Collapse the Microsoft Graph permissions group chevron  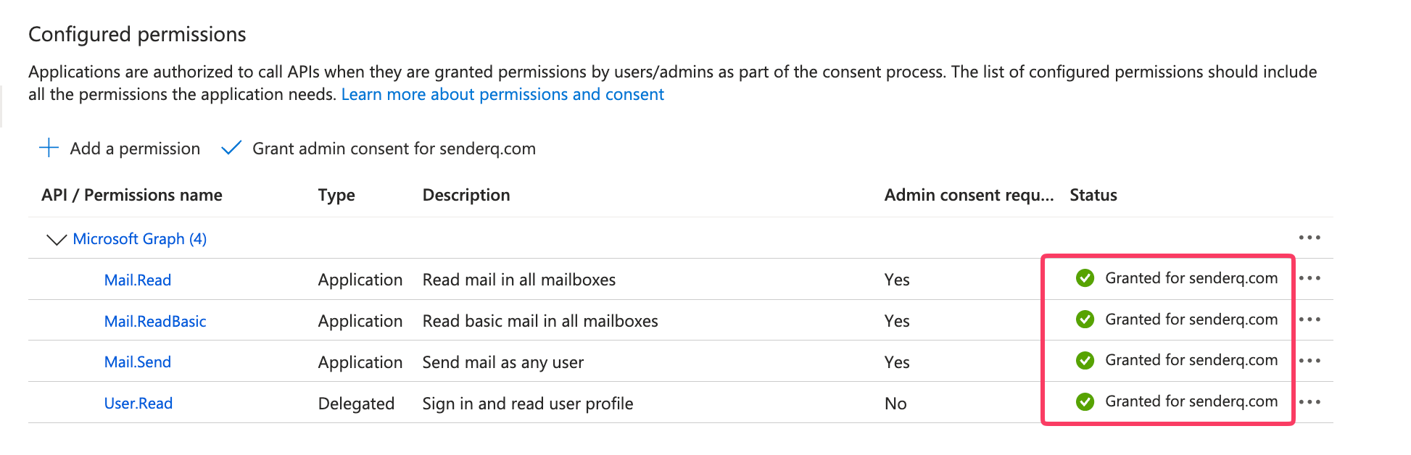56,239
